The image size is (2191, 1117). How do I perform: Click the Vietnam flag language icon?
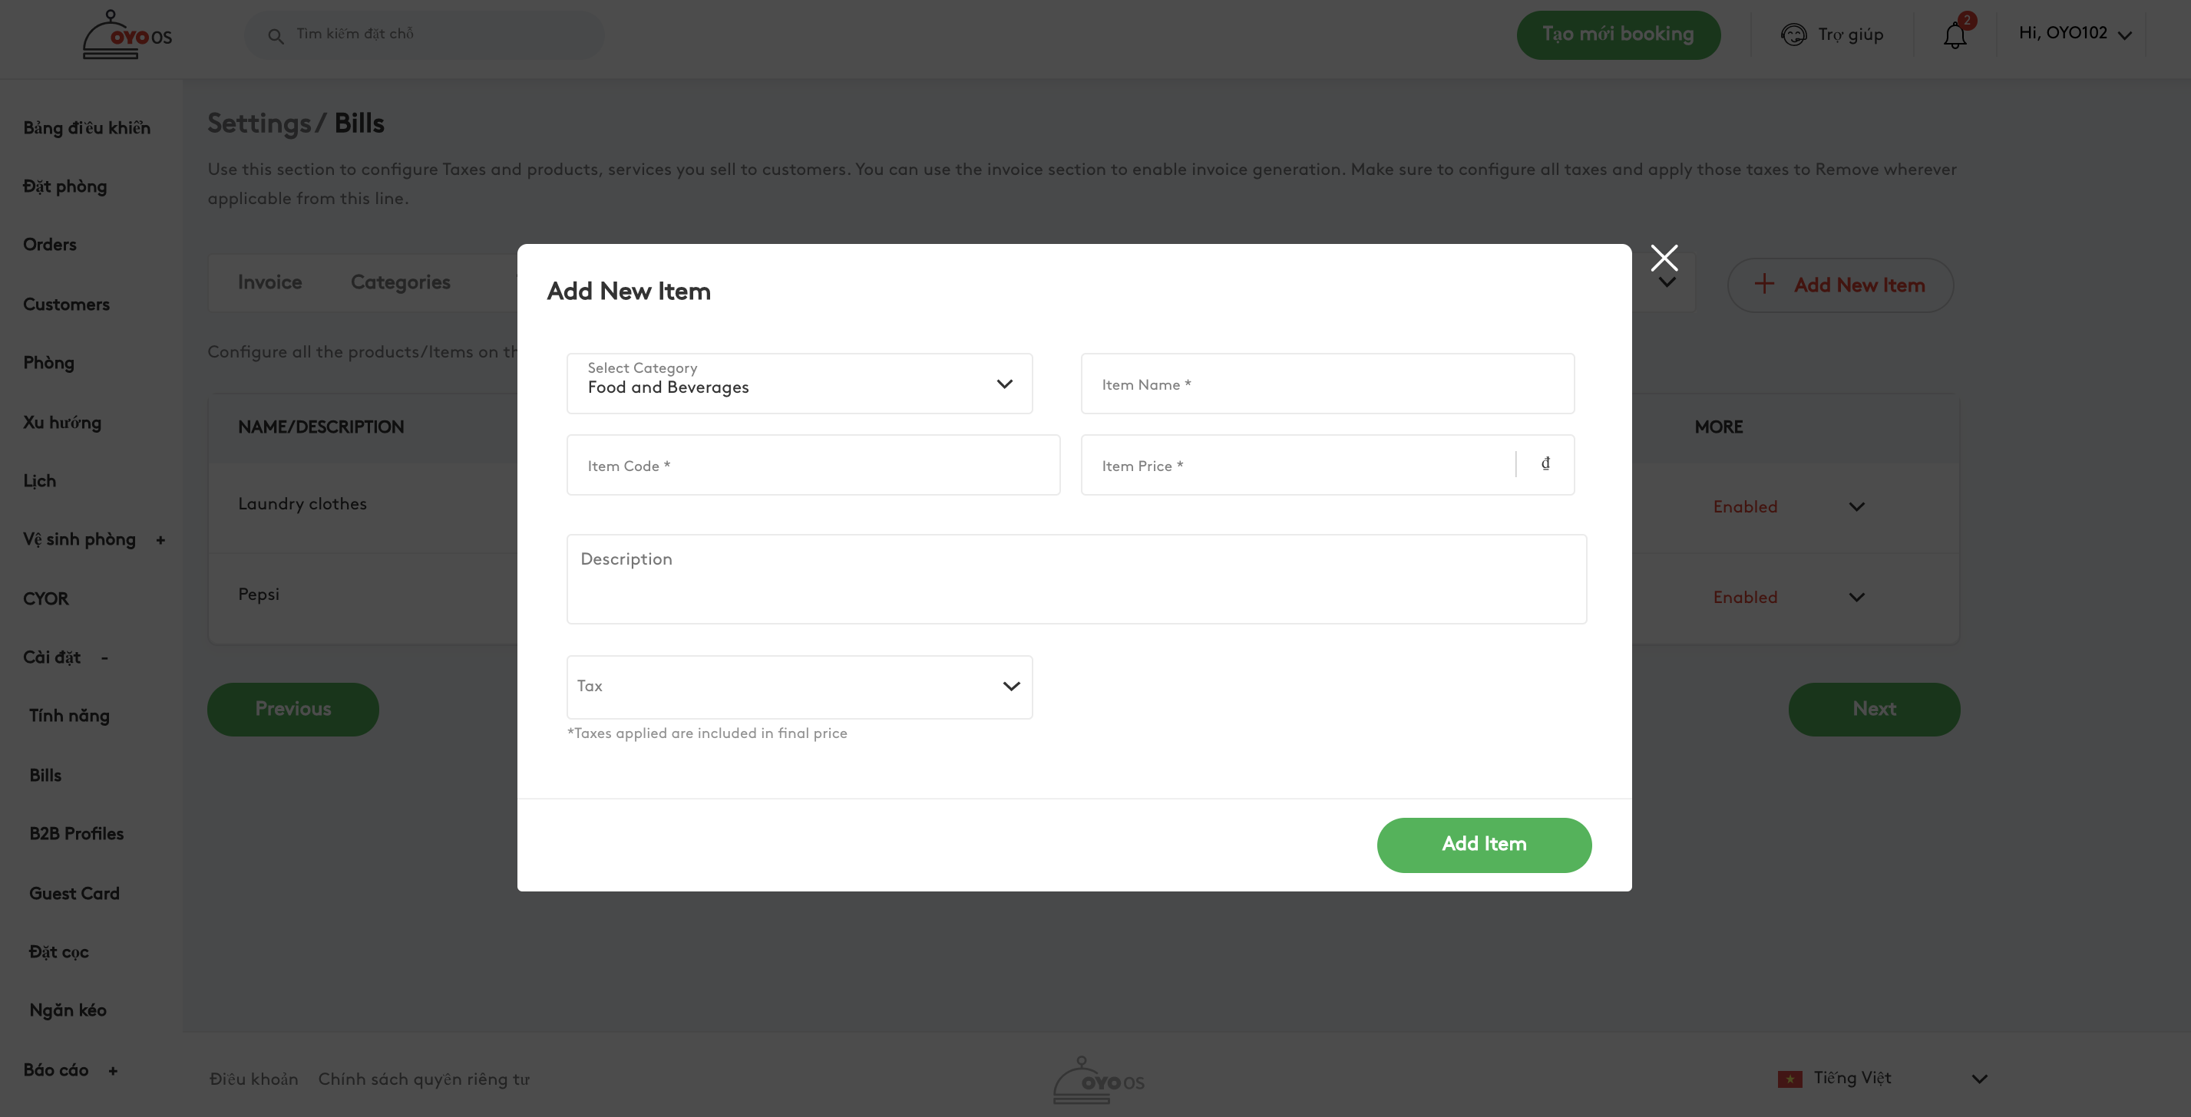coord(1789,1079)
